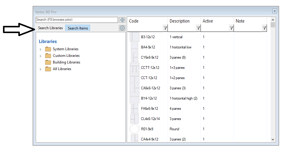Image resolution: width=282 pixels, height=148 pixels.
Task: Expand the Custom Libraries tree node
Action: 41,56
